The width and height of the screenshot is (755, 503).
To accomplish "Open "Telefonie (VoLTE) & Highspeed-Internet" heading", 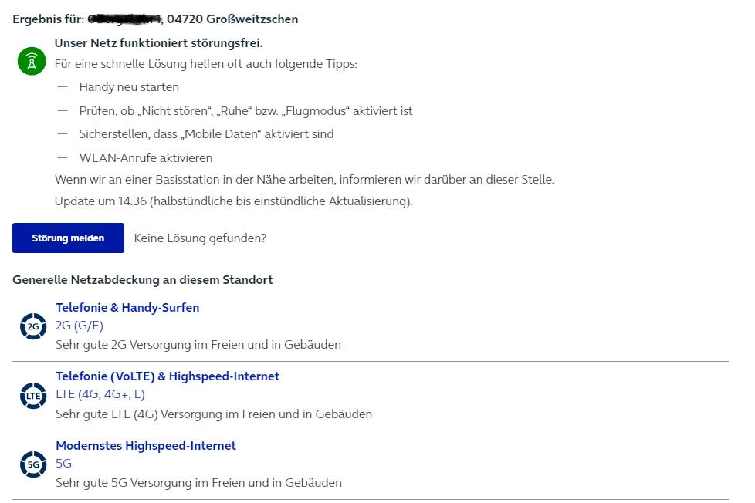I will coord(168,376).
